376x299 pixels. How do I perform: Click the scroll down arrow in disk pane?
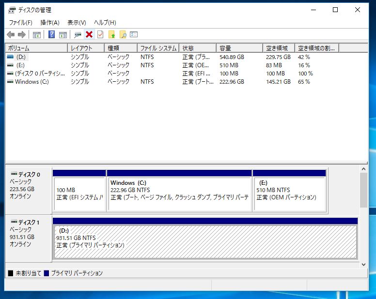pyautogui.click(x=364, y=265)
